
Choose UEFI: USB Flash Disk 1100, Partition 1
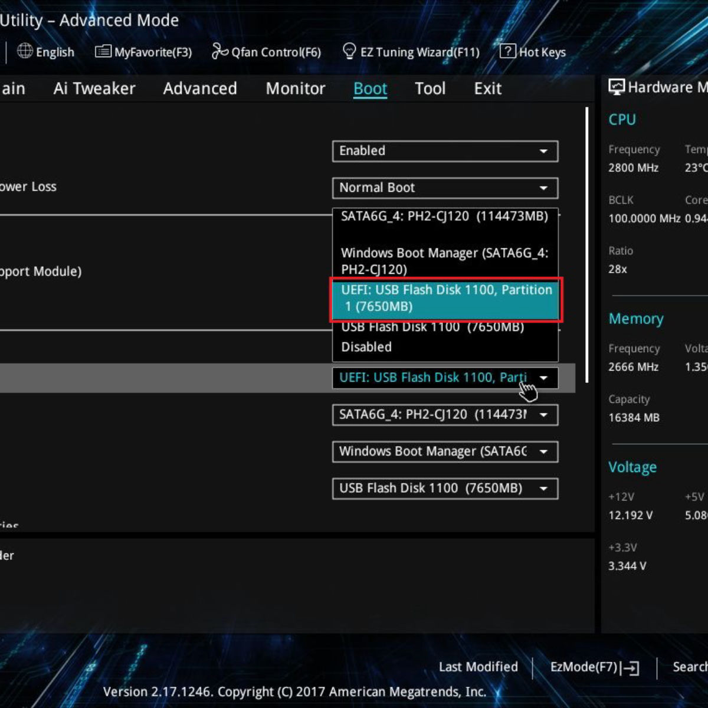[445, 299]
